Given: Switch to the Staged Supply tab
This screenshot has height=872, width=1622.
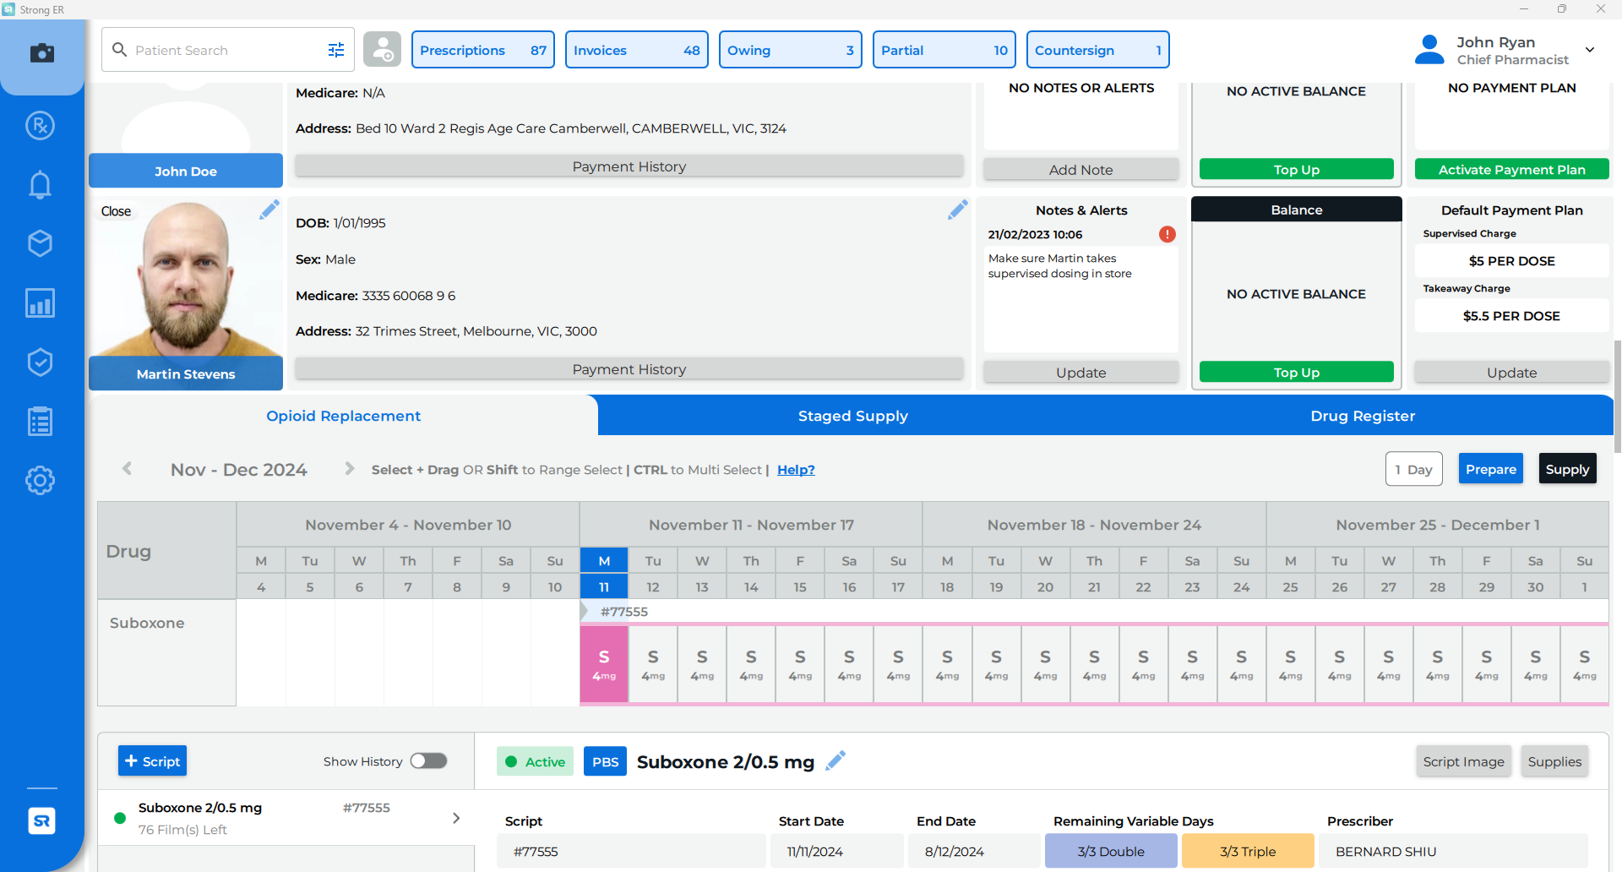Looking at the screenshot, I should 852,415.
